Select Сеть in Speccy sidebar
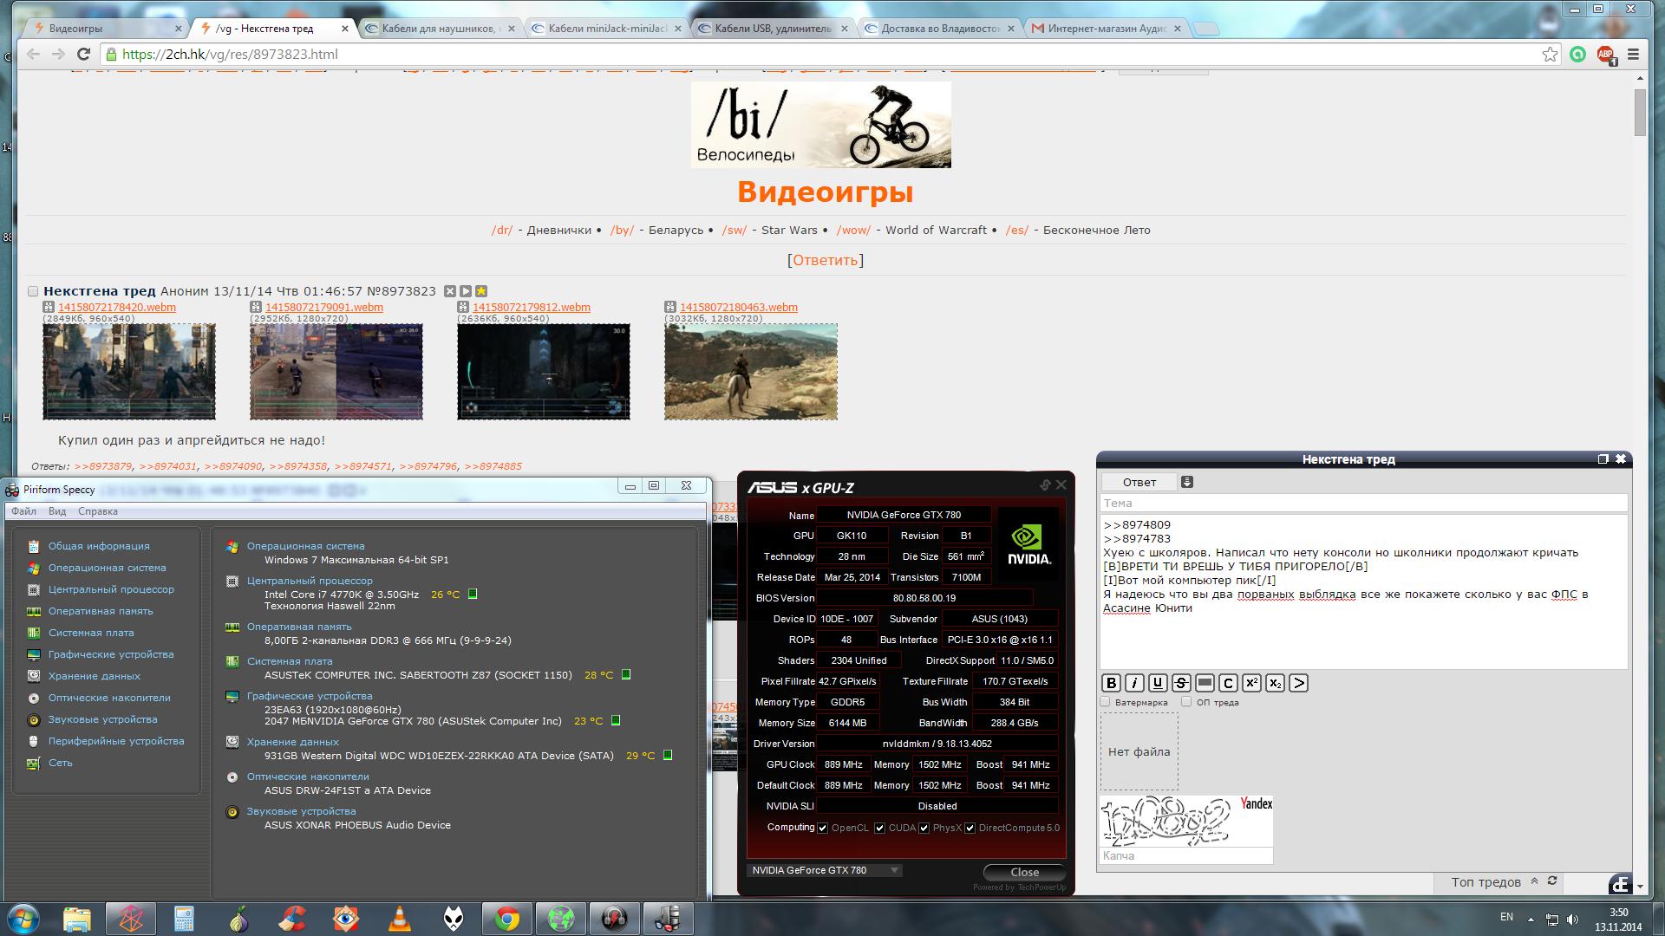The image size is (1665, 936). click(x=60, y=763)
